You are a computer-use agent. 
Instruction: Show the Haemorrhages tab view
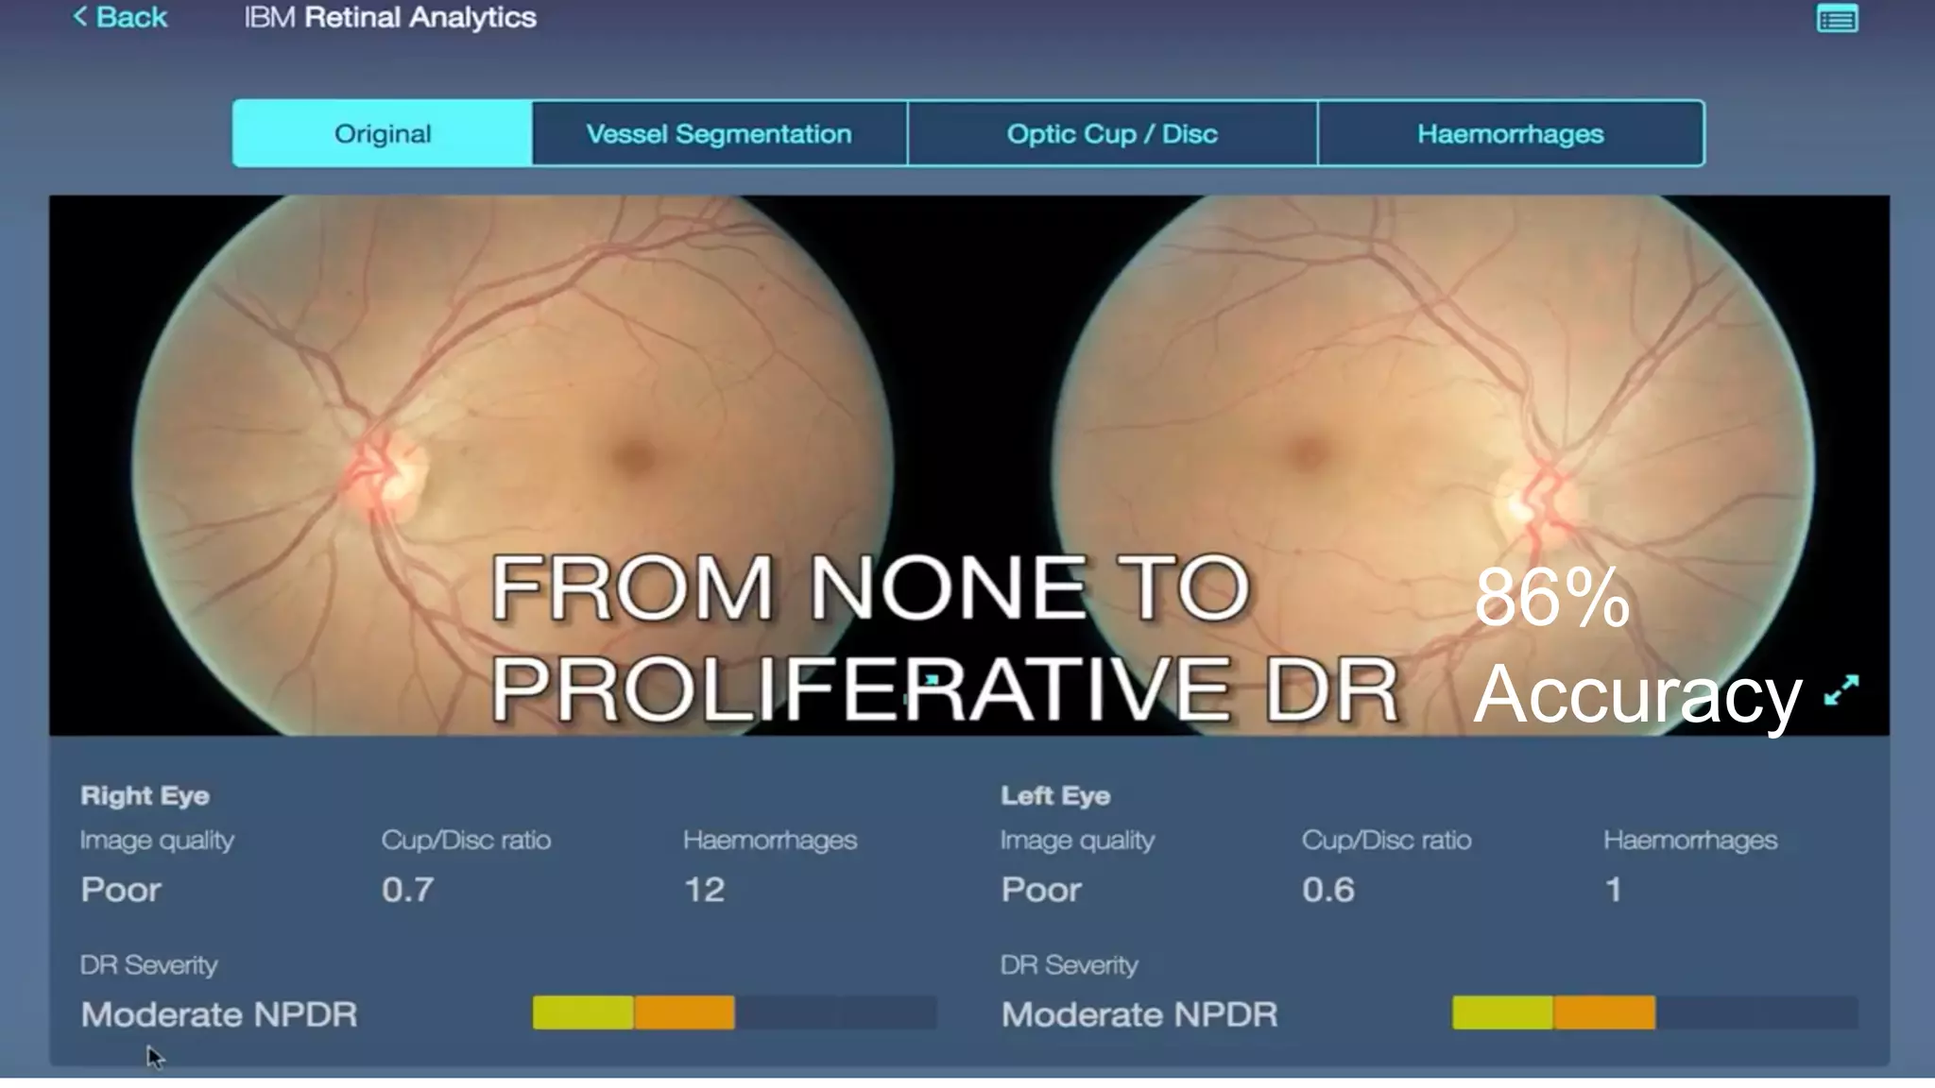click(x=1510, y=134)
